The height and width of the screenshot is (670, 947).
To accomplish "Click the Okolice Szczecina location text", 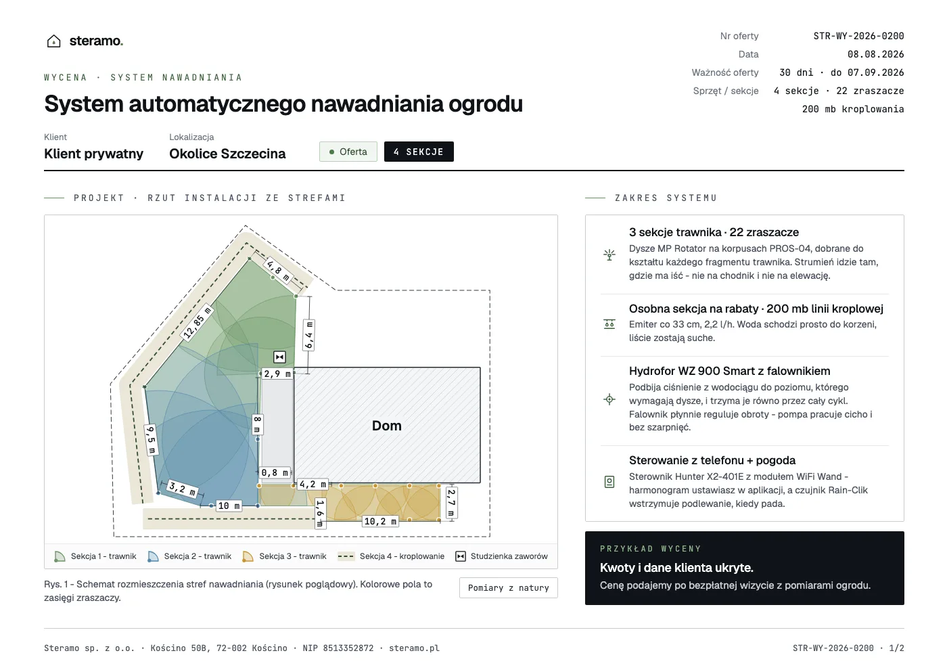I will tap(227, 154).
